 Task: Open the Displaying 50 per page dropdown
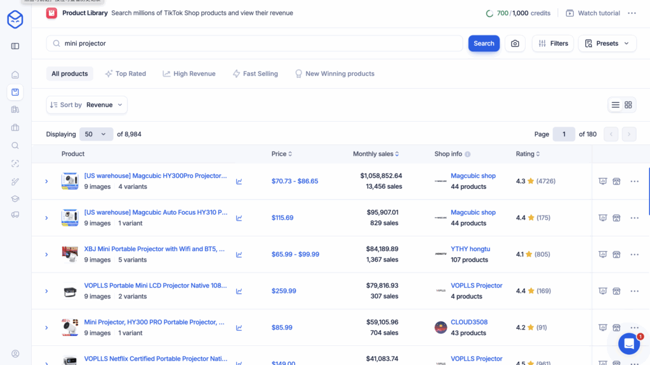point(96,134)
